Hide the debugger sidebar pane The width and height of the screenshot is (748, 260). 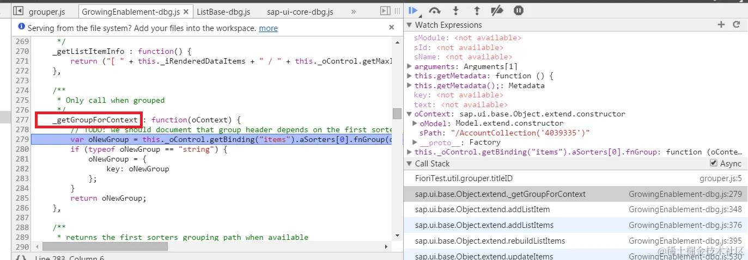(385, 11)
